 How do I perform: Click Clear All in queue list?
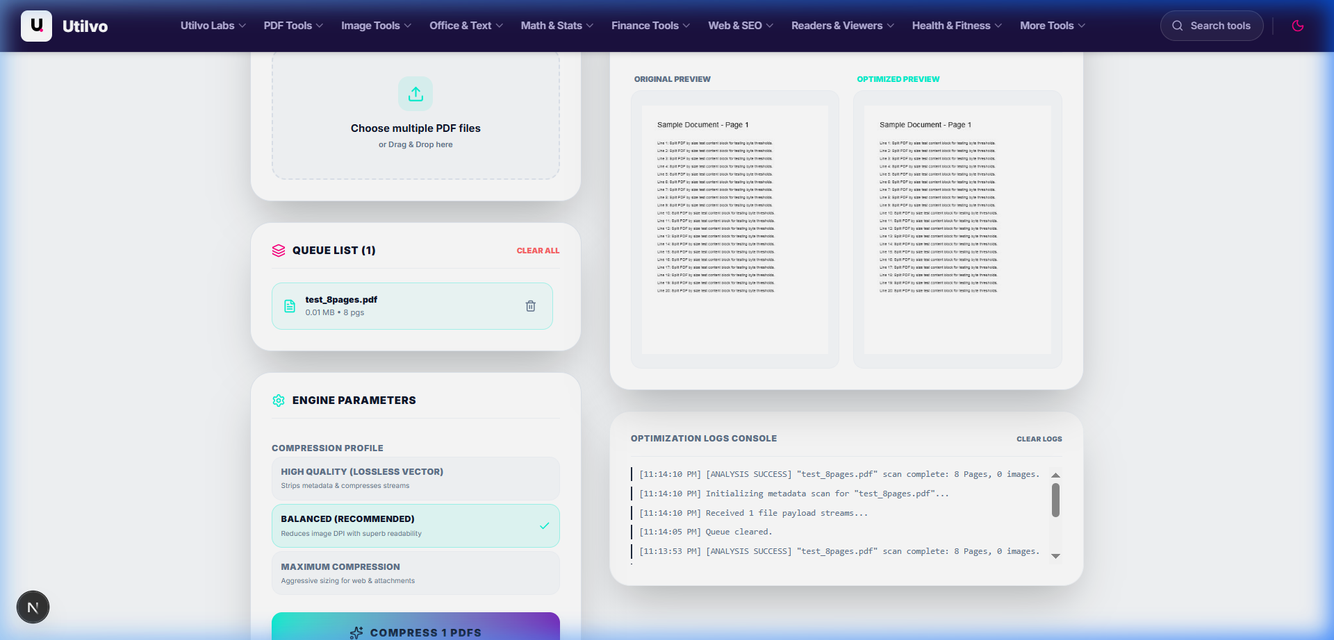tap(538, 251)
